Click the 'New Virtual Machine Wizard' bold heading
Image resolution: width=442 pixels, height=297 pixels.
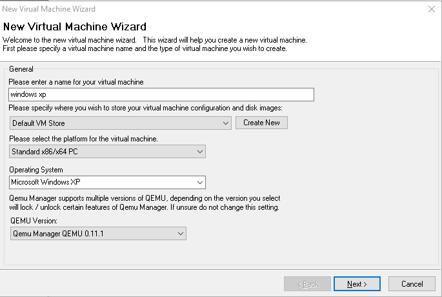pos(75,26)
